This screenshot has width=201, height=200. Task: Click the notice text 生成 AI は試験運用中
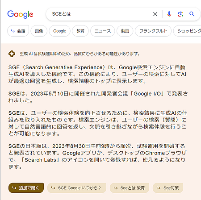(x=80, y=54)
